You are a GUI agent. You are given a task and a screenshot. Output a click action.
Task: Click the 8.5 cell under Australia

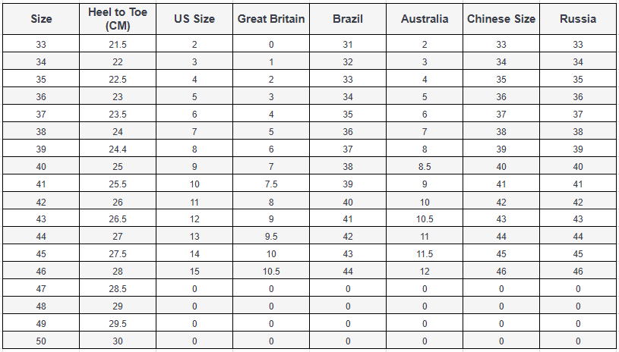[425, 167]
